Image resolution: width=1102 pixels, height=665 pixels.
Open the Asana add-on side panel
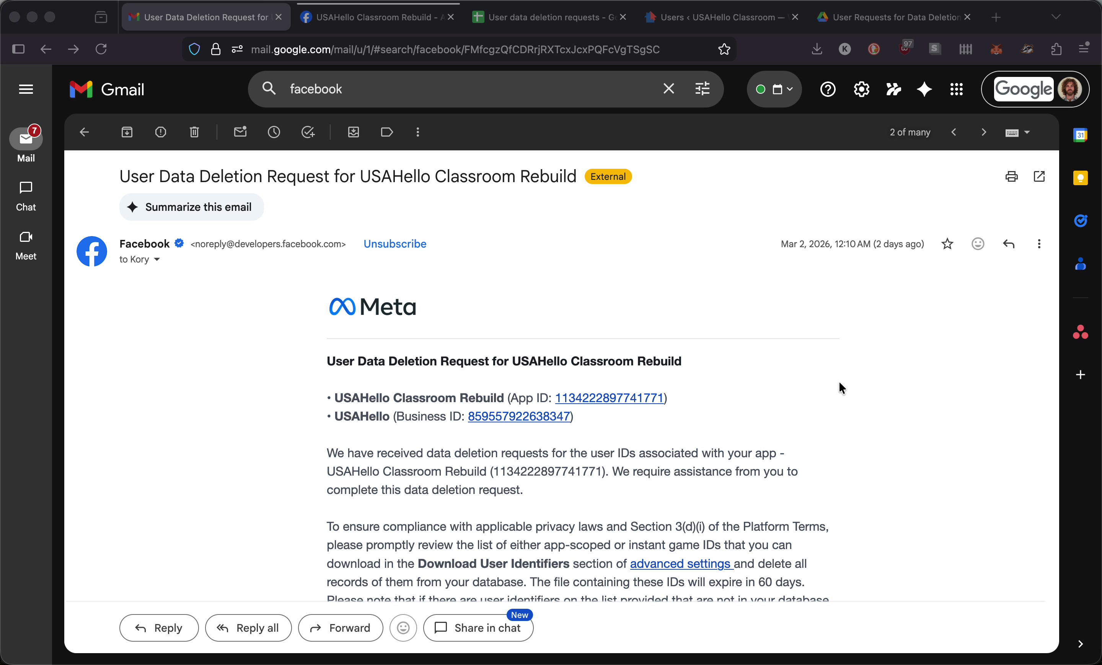click(x=1081, y=332)
